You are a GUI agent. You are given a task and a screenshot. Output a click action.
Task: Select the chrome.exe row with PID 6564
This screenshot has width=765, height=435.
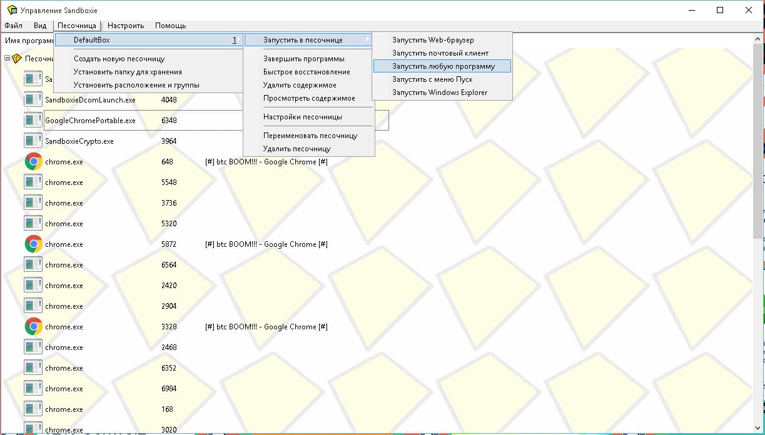coord(64,265)
